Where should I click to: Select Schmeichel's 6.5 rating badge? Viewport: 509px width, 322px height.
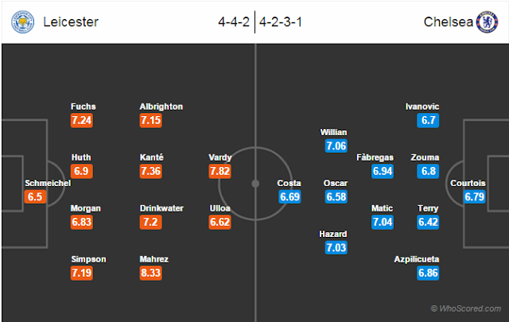tap(35, 196)
